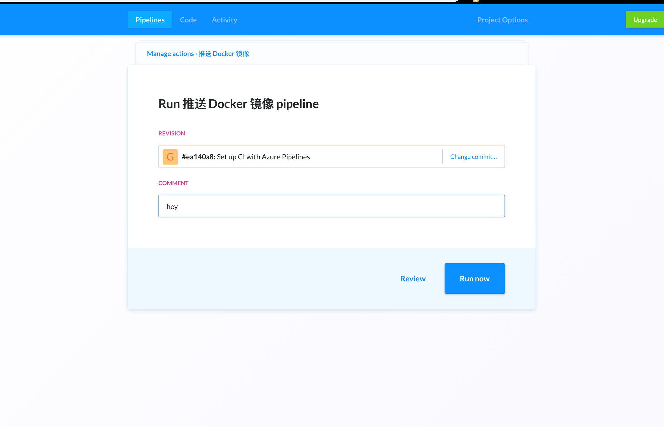Click the Review link

point(413,279)
